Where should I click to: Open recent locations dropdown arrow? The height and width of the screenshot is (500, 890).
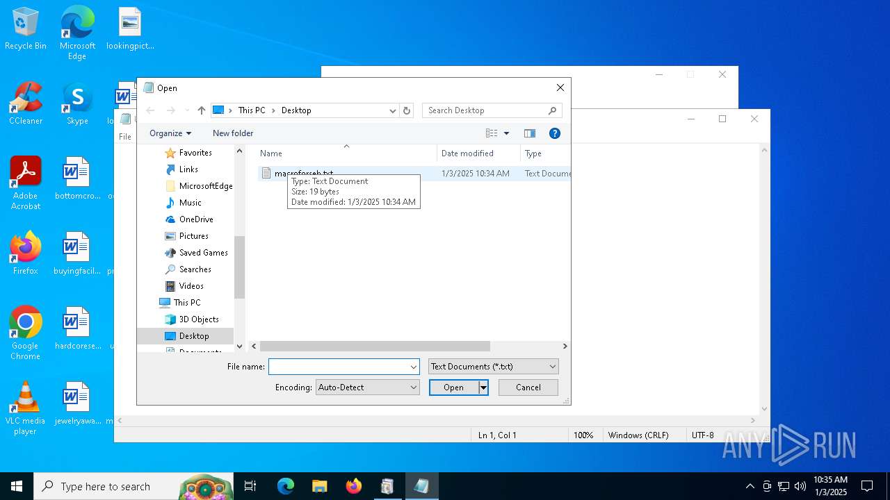[x=187, y=110]
